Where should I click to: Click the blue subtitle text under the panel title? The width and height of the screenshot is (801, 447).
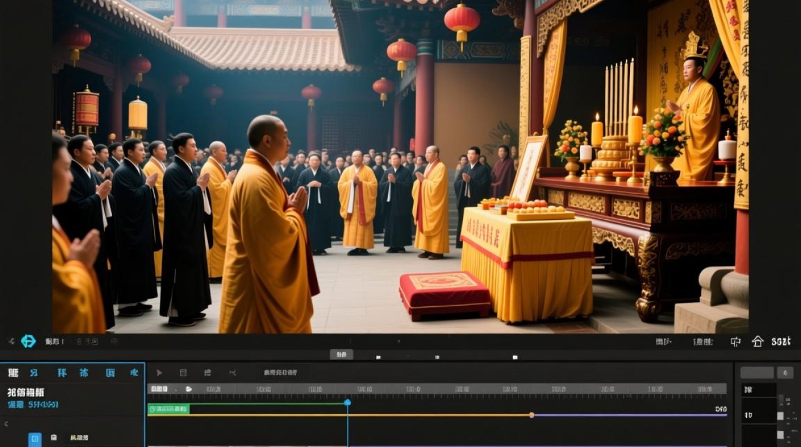pos(33,405)
